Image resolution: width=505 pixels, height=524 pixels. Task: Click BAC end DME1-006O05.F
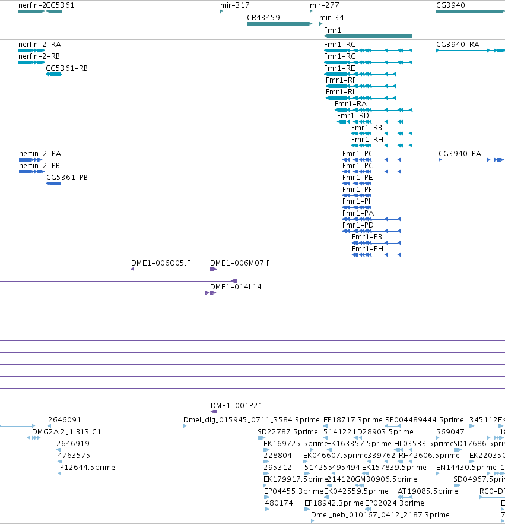tap(133, 269)
